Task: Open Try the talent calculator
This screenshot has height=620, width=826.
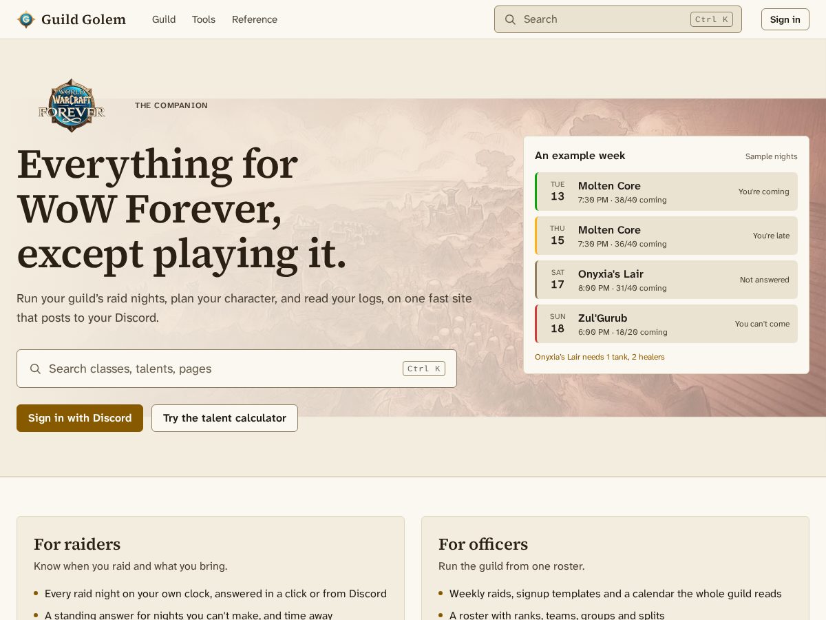Action: pyautogui.click(x=224, y=418)
